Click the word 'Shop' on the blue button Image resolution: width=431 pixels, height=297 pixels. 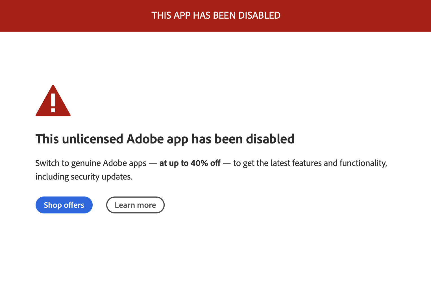pos(53,205)
